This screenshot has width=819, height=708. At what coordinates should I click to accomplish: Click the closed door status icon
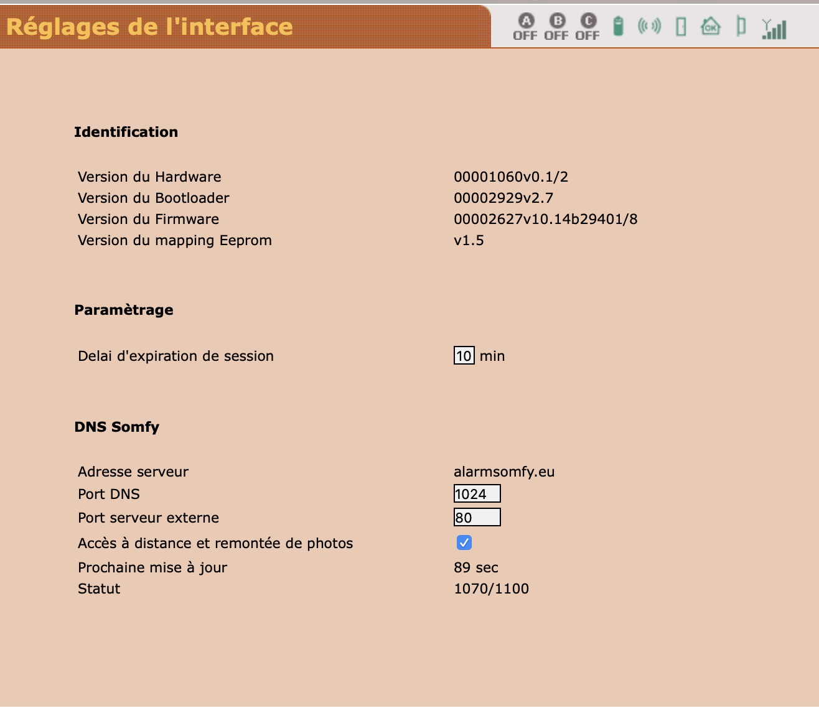[x=681, y=27]
